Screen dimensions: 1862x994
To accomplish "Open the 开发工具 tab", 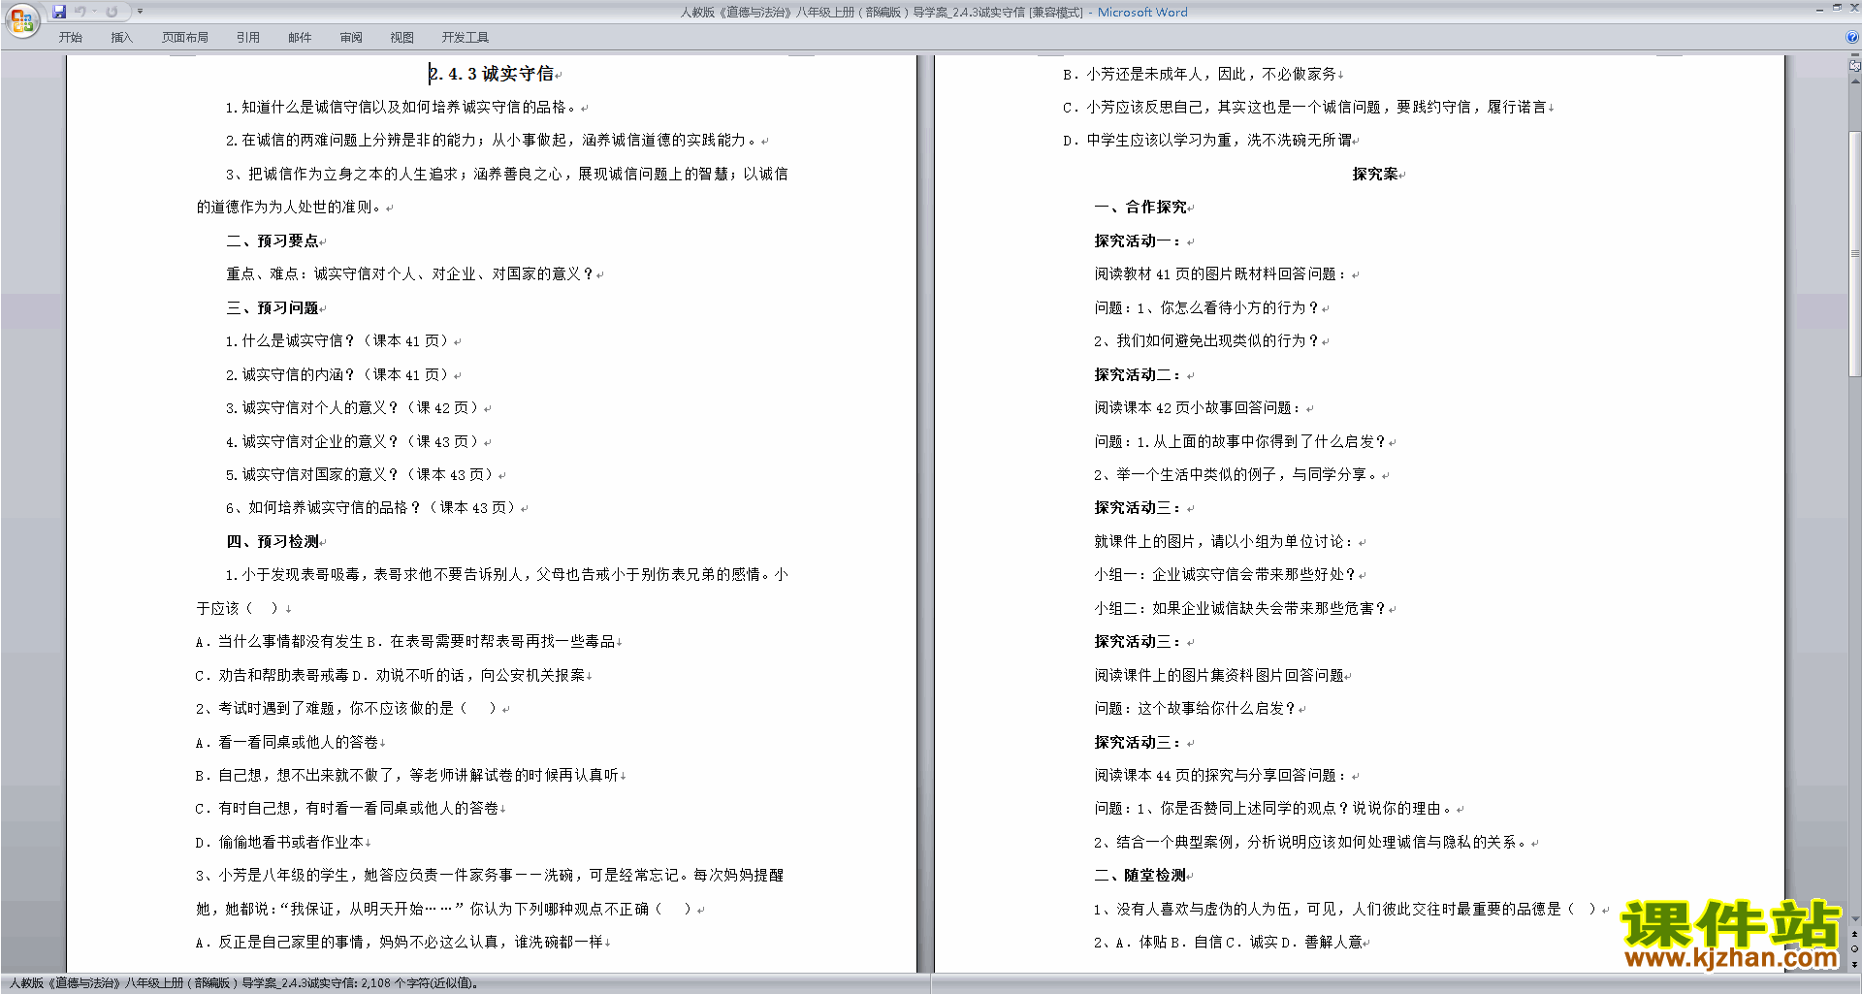I will click(465, 38).
